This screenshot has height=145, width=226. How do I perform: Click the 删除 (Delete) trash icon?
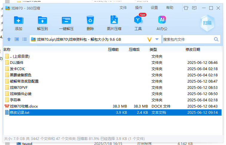coord(90,20)
